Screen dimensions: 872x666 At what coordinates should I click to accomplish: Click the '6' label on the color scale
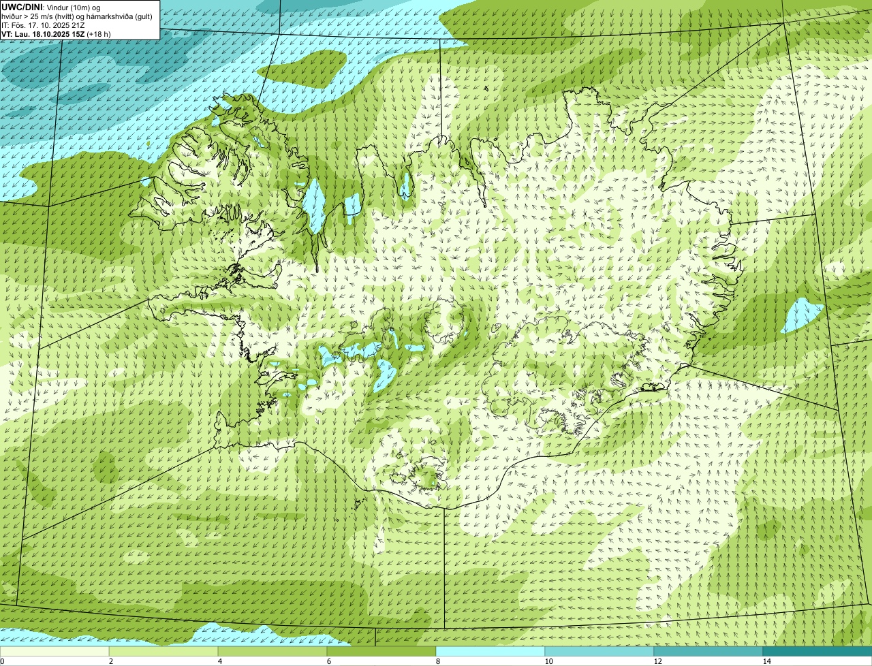(x=328, y=661)
